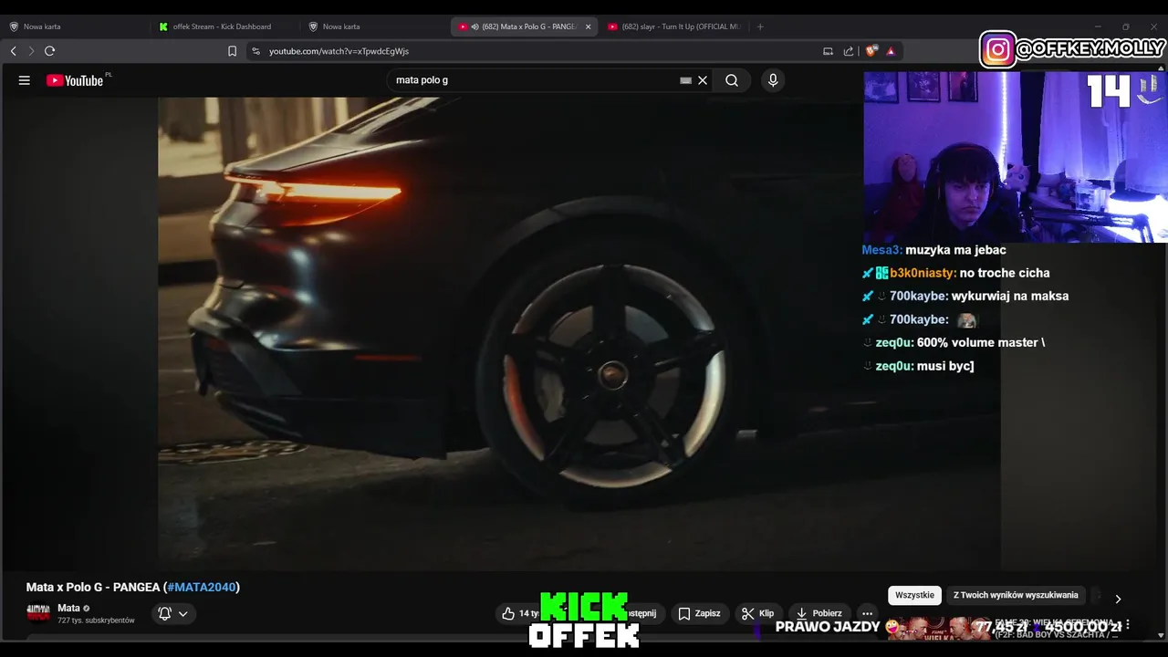
Task: Toggle the subscription notification bell
Action: (x=164, y=613)
